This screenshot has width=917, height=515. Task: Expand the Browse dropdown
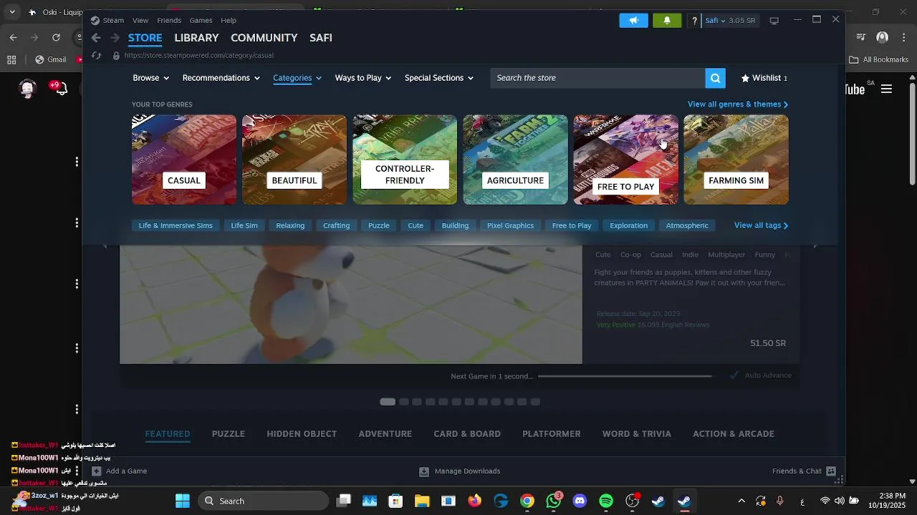150,78
